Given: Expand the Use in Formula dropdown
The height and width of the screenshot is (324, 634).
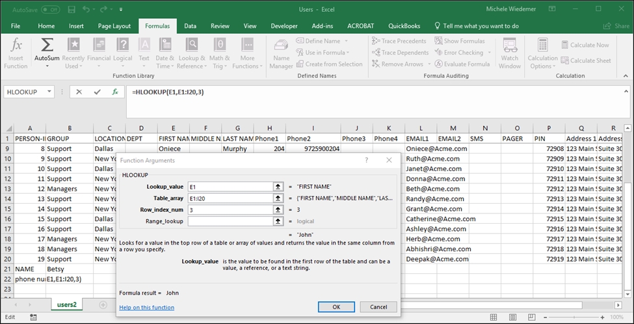Looking at the screenshot, I should click(x=348, y=53).
